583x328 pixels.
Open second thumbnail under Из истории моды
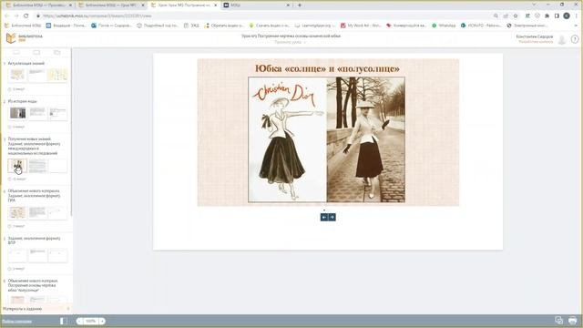pyautogui.click(x=37, y=113)
